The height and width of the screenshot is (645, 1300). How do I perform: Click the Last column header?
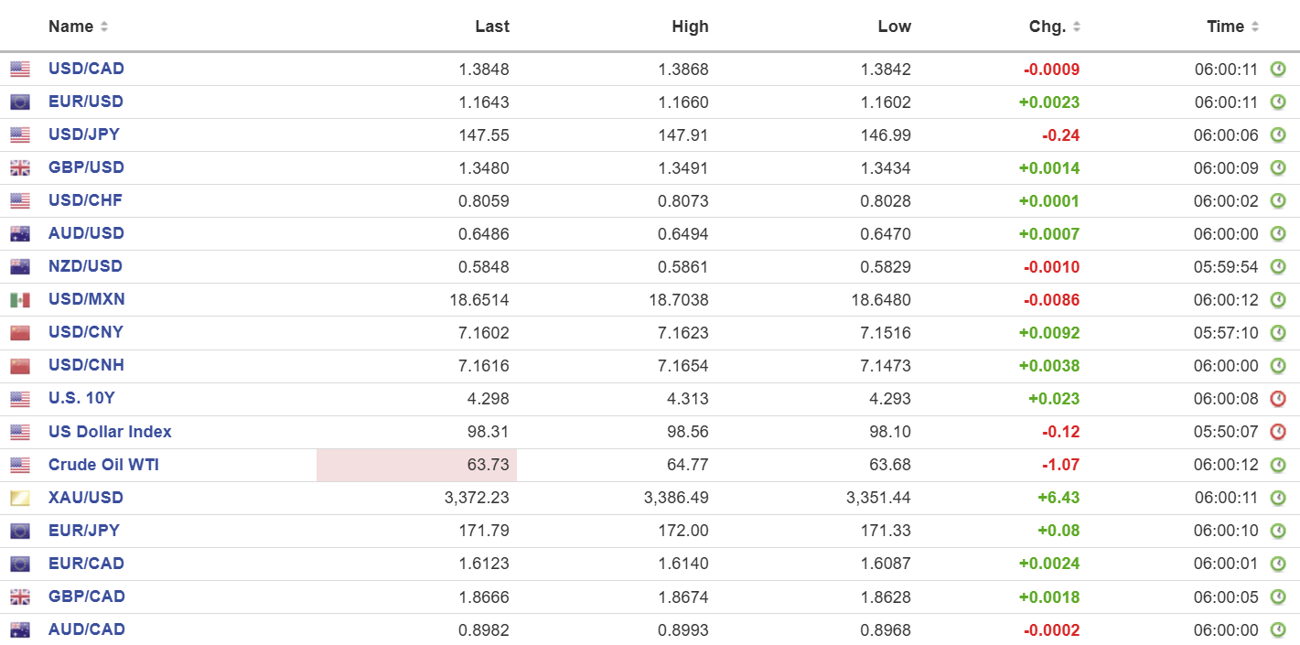tap(492, 27)
